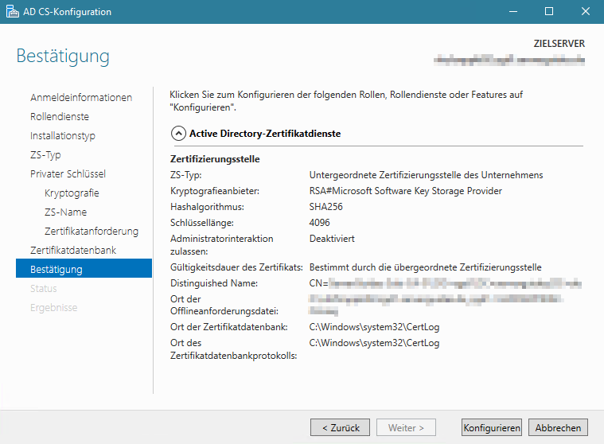Go to the Zertifikatanforderung sub-step
604x444 pixels.
tap(92, 231)
